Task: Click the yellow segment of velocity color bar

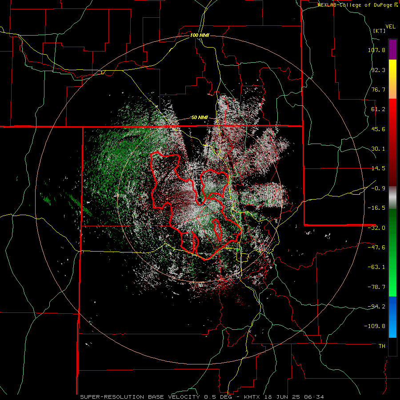Action: pyautogui.click(x=392, y=79)
